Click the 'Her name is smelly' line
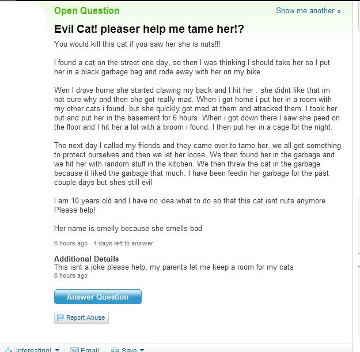The image size is (360, 352). 128,229
